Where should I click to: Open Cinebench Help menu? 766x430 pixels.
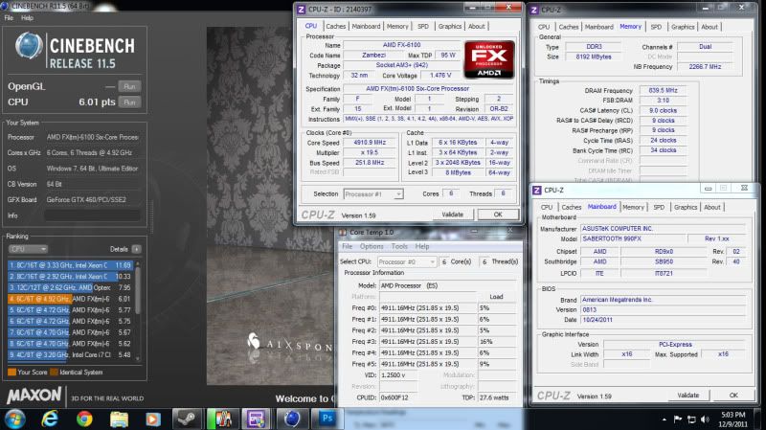pos(27,17)
